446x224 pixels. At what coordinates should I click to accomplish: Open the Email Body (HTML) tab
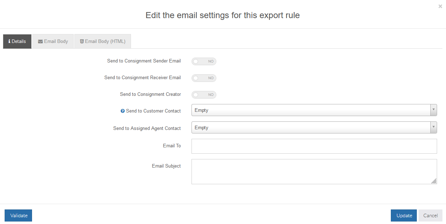pos(103,42)
